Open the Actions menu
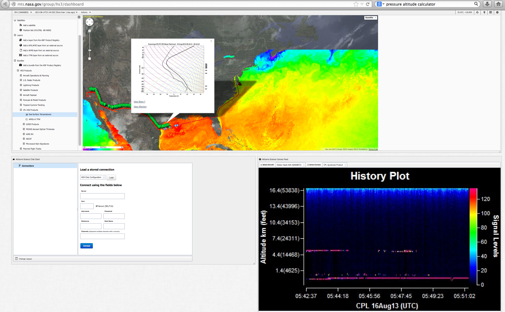This screenshot has height=312, width=505. tap(86, 12)
